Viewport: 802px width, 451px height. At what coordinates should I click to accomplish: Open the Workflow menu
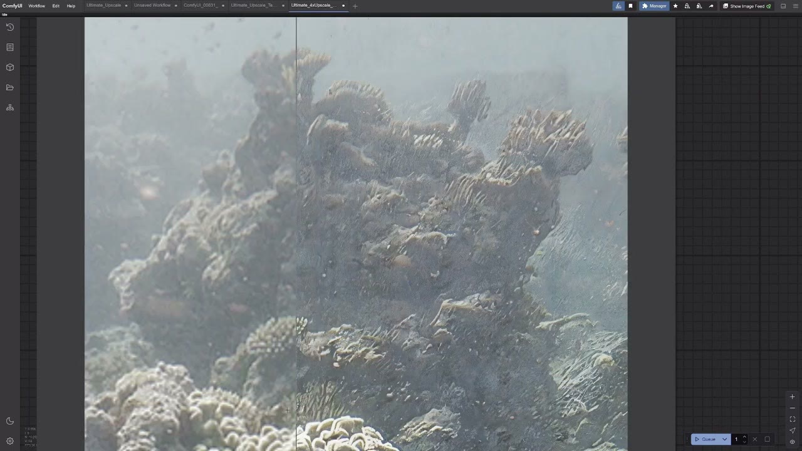click(x=36, y=6)
